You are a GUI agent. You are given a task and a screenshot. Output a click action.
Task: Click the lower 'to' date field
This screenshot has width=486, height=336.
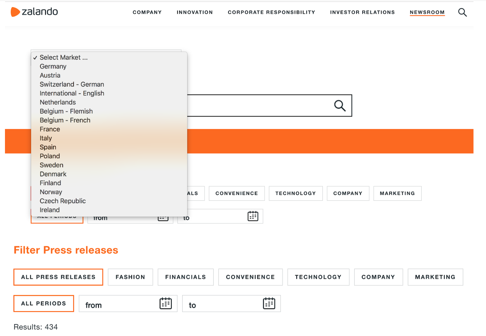coord(231,303)
